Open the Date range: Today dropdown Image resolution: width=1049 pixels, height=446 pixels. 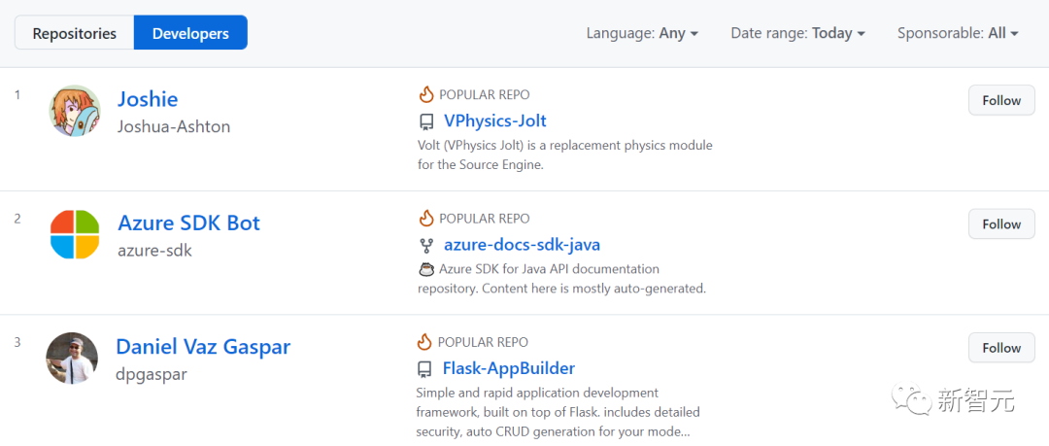(x=797, y=33)
